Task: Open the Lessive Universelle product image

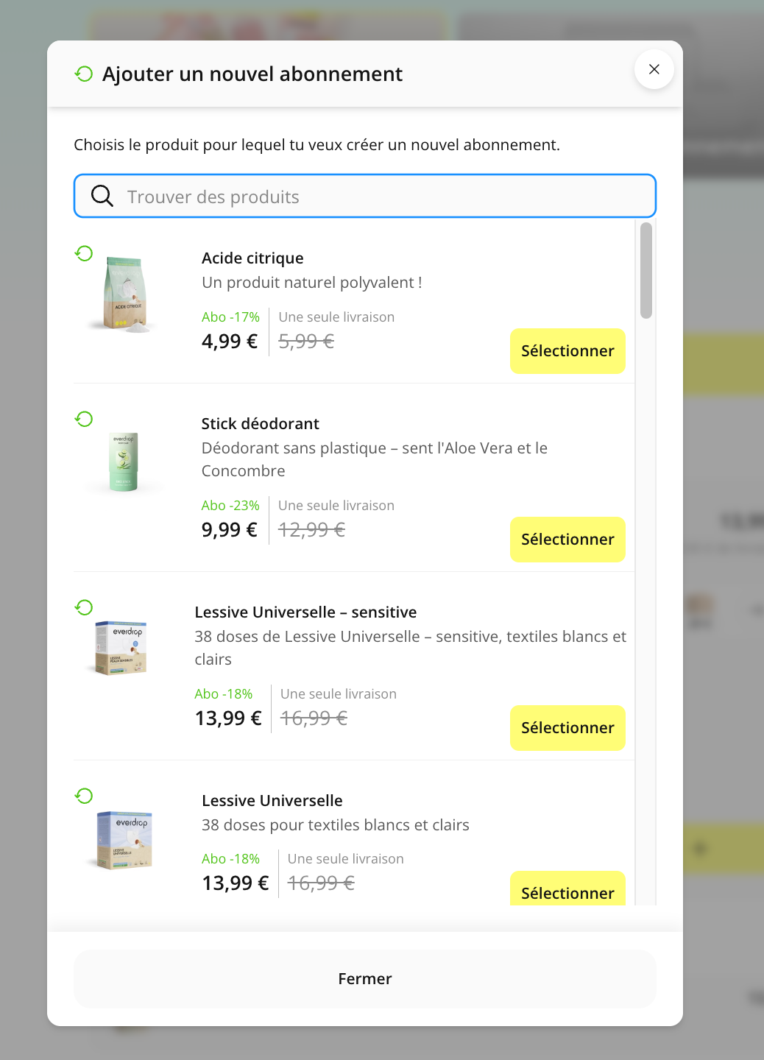Action: coord(124,839)
